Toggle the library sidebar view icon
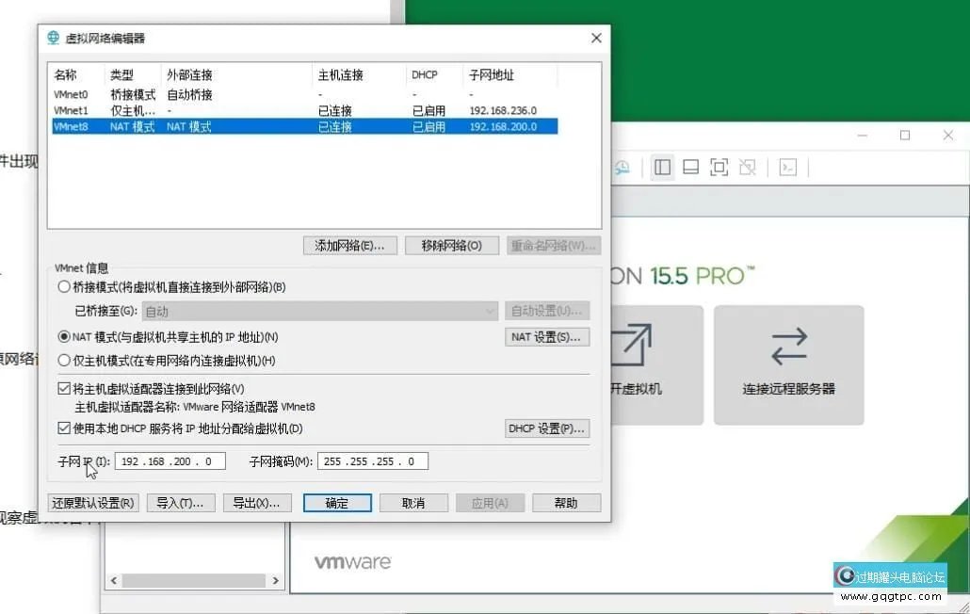 662,167
